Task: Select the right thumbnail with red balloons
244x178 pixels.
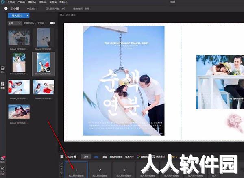Action: pyautogui.click(x=44, y=87)
